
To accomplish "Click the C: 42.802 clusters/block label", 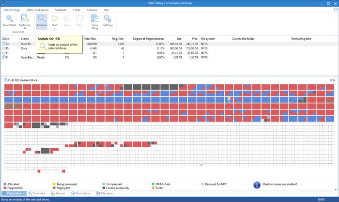I will [23, 80].
